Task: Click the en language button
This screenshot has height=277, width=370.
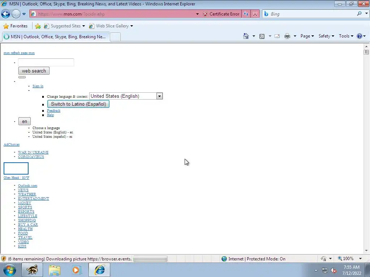Action: [25, 122]
